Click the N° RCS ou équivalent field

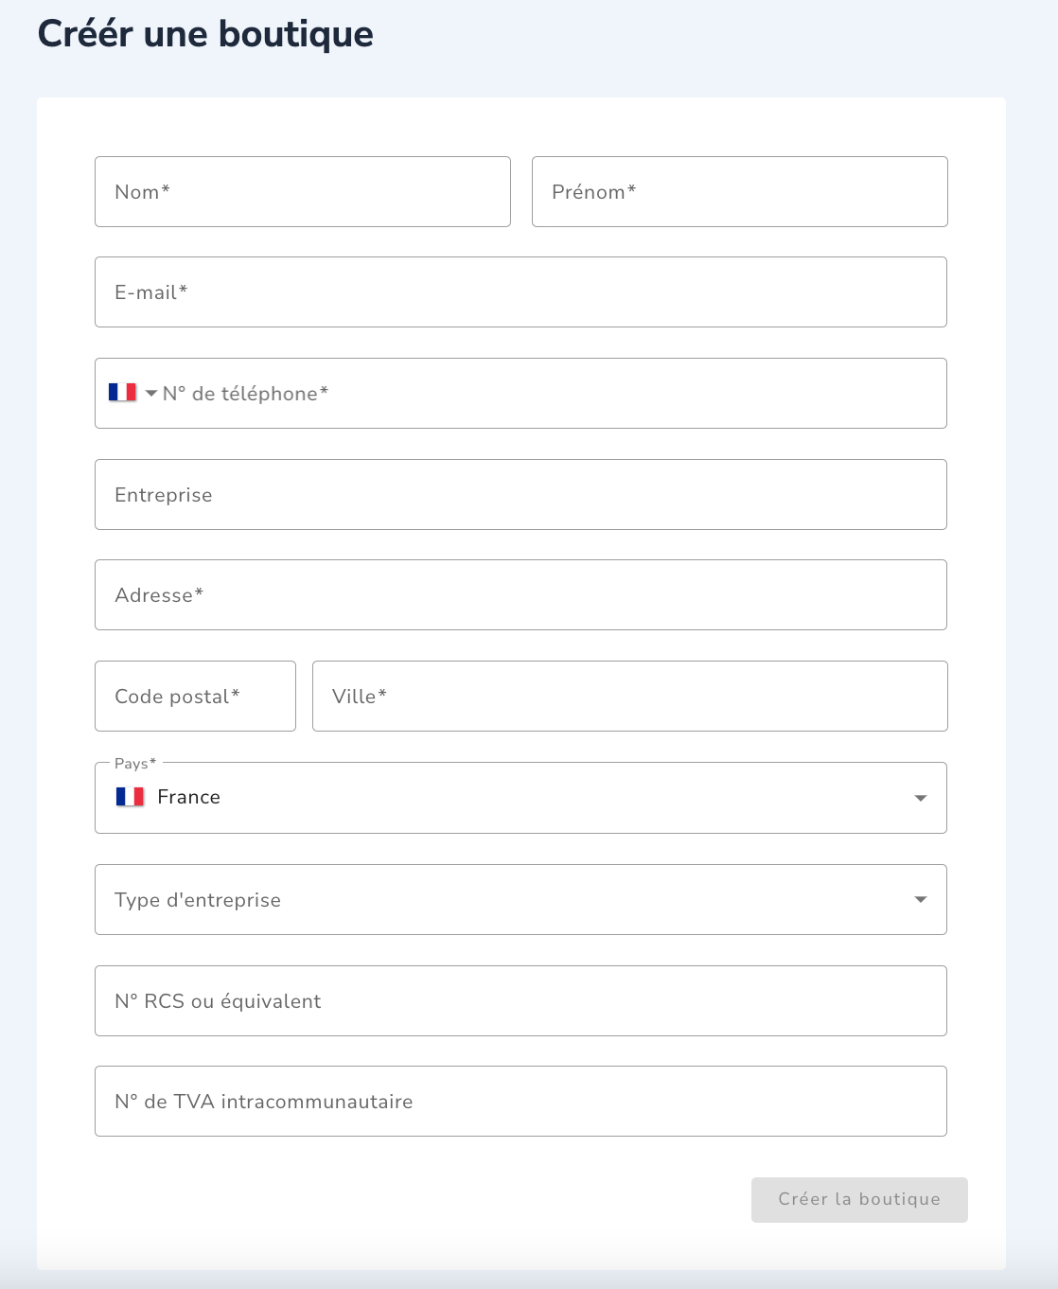pyautogui.click(x=520, y=1000)
